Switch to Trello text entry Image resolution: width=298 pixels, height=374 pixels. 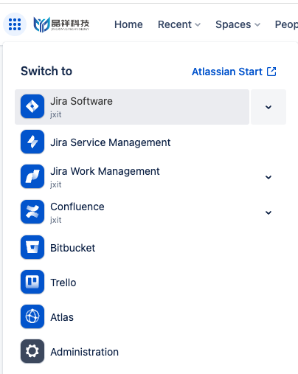click(x=63, y=283)
